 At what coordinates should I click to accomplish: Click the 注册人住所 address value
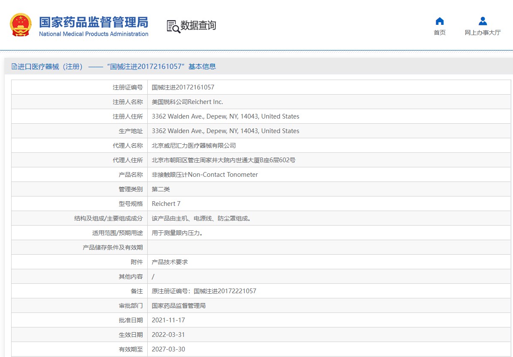(225, 116)
